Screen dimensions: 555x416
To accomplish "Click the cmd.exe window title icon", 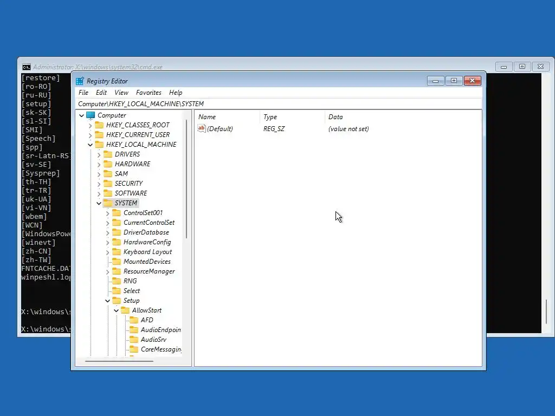I will [27, 67].
